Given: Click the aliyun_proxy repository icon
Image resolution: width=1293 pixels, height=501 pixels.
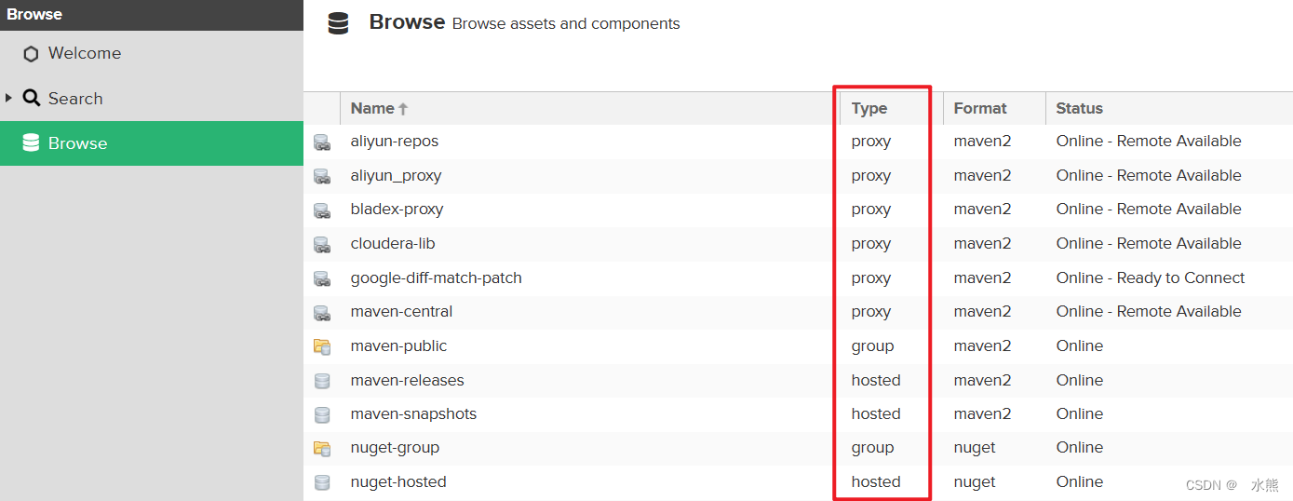Looking at the screenshot, I should pos(322,176).
